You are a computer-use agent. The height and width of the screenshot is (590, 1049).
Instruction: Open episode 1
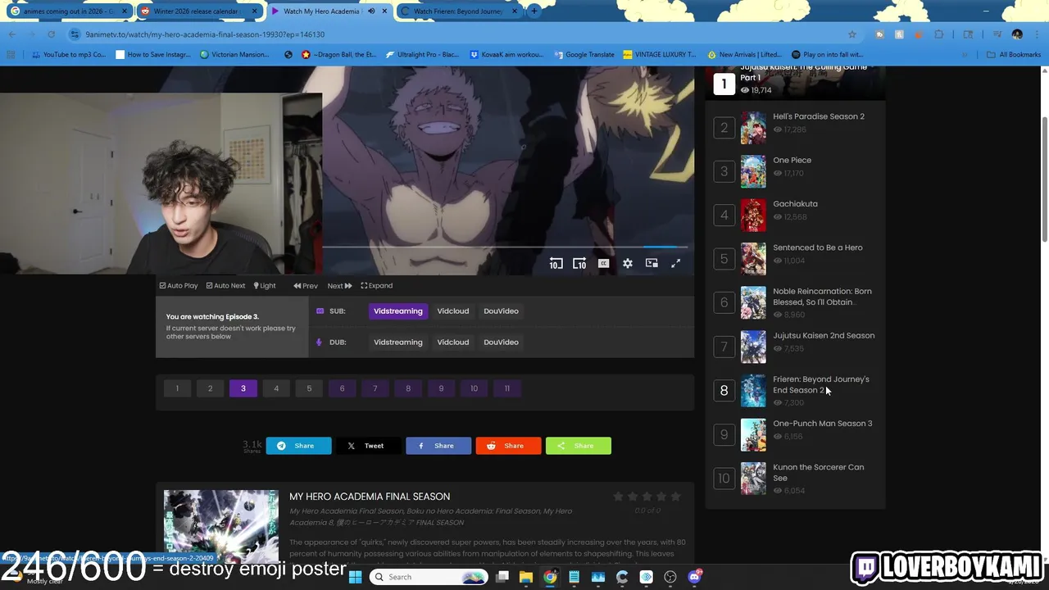177,388
